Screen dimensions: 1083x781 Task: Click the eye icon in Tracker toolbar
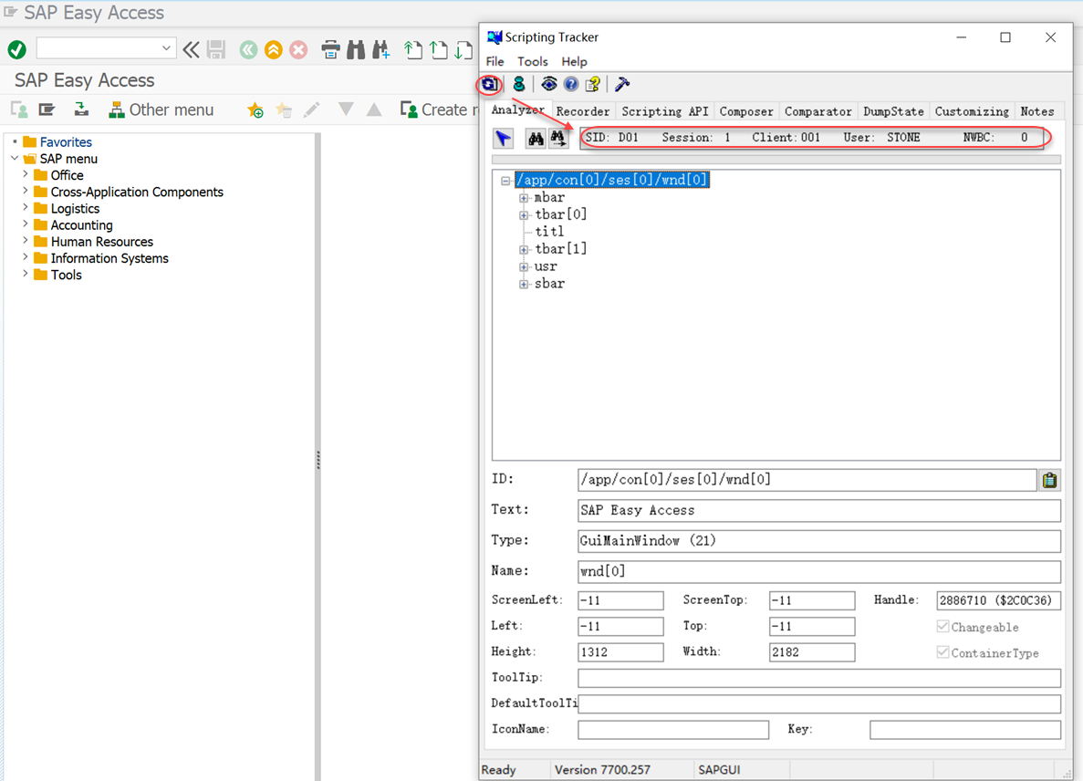(x=549, y=84)
